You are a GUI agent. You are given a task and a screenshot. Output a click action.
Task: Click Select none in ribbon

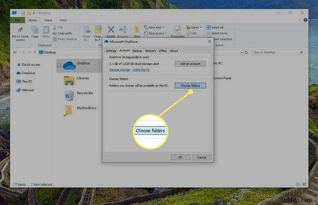217,33
